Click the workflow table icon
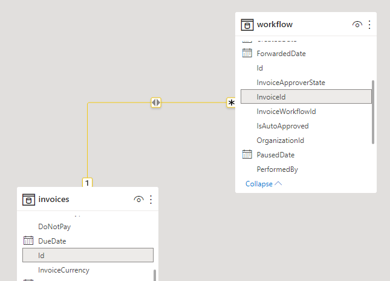The image size is (390, 281). pyautogui.click(x=247, y=25)
